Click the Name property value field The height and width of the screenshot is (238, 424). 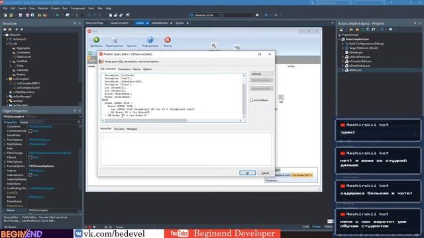coord(53,210)
